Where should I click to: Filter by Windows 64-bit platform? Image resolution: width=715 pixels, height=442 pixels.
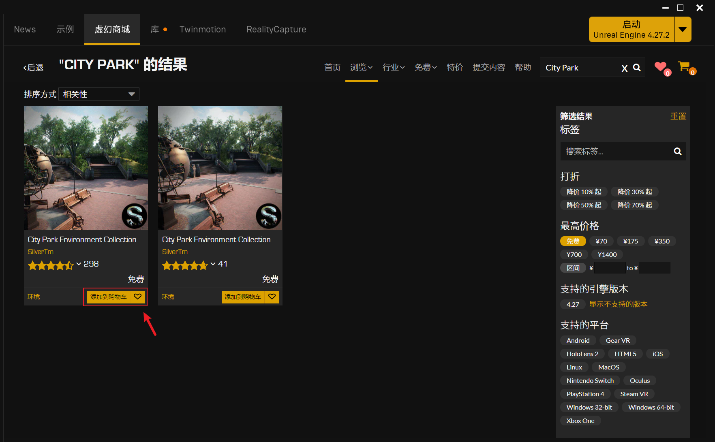pos(651,407)
